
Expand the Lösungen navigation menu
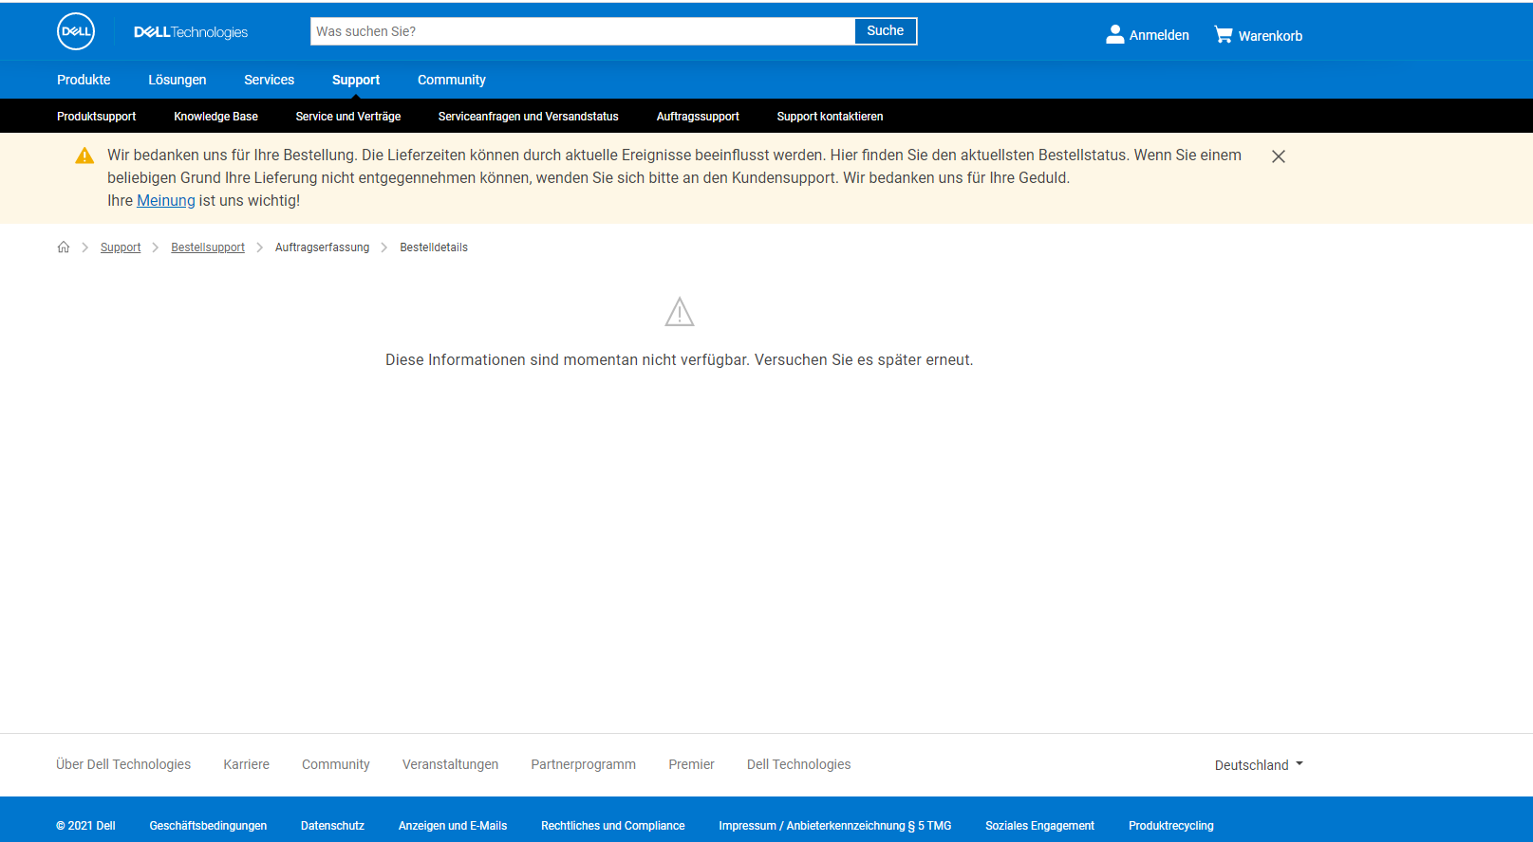pyautogui.click(x=178, y=80)
